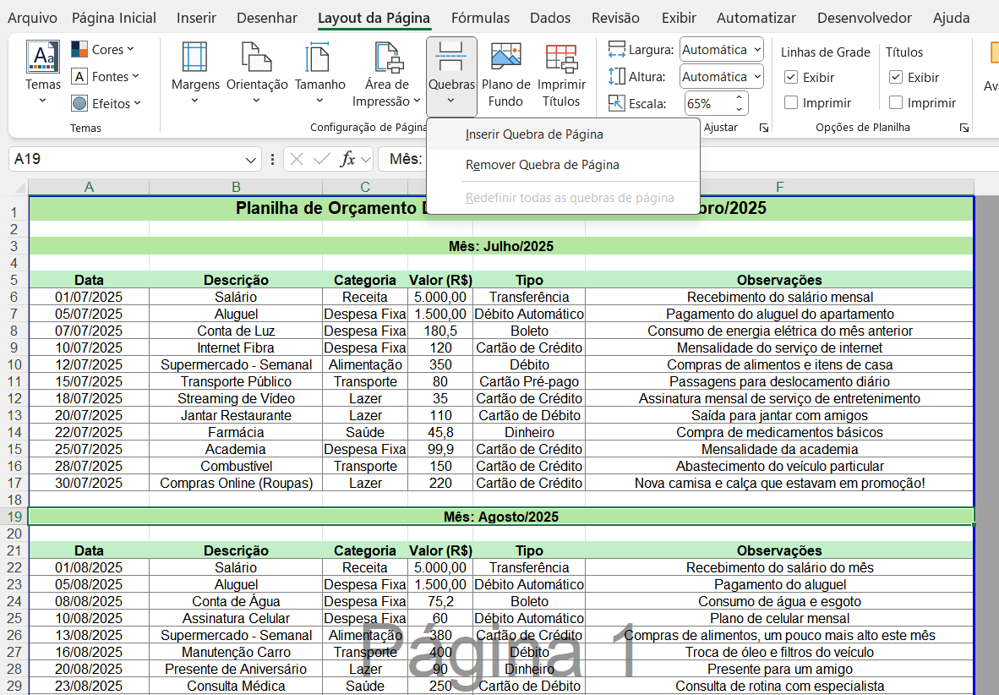
Task: Click the insert function fx icon
Action: (x=347, y=159)
